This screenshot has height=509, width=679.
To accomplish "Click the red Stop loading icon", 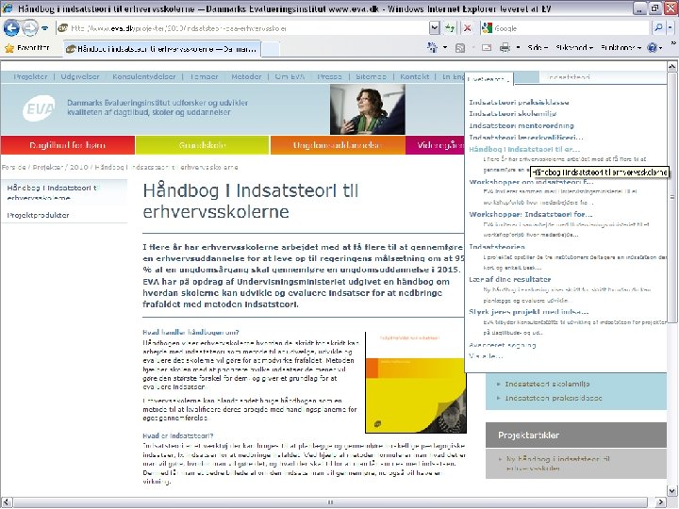I will 467,28.
